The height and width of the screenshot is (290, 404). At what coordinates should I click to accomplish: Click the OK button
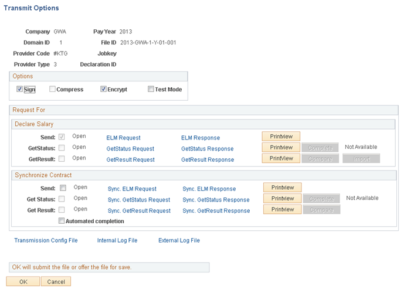23,282
